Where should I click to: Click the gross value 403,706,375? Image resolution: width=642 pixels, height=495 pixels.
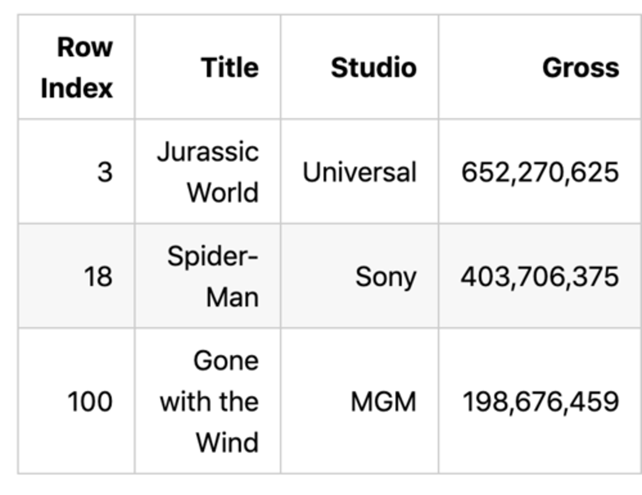click(x=540, y=276)
